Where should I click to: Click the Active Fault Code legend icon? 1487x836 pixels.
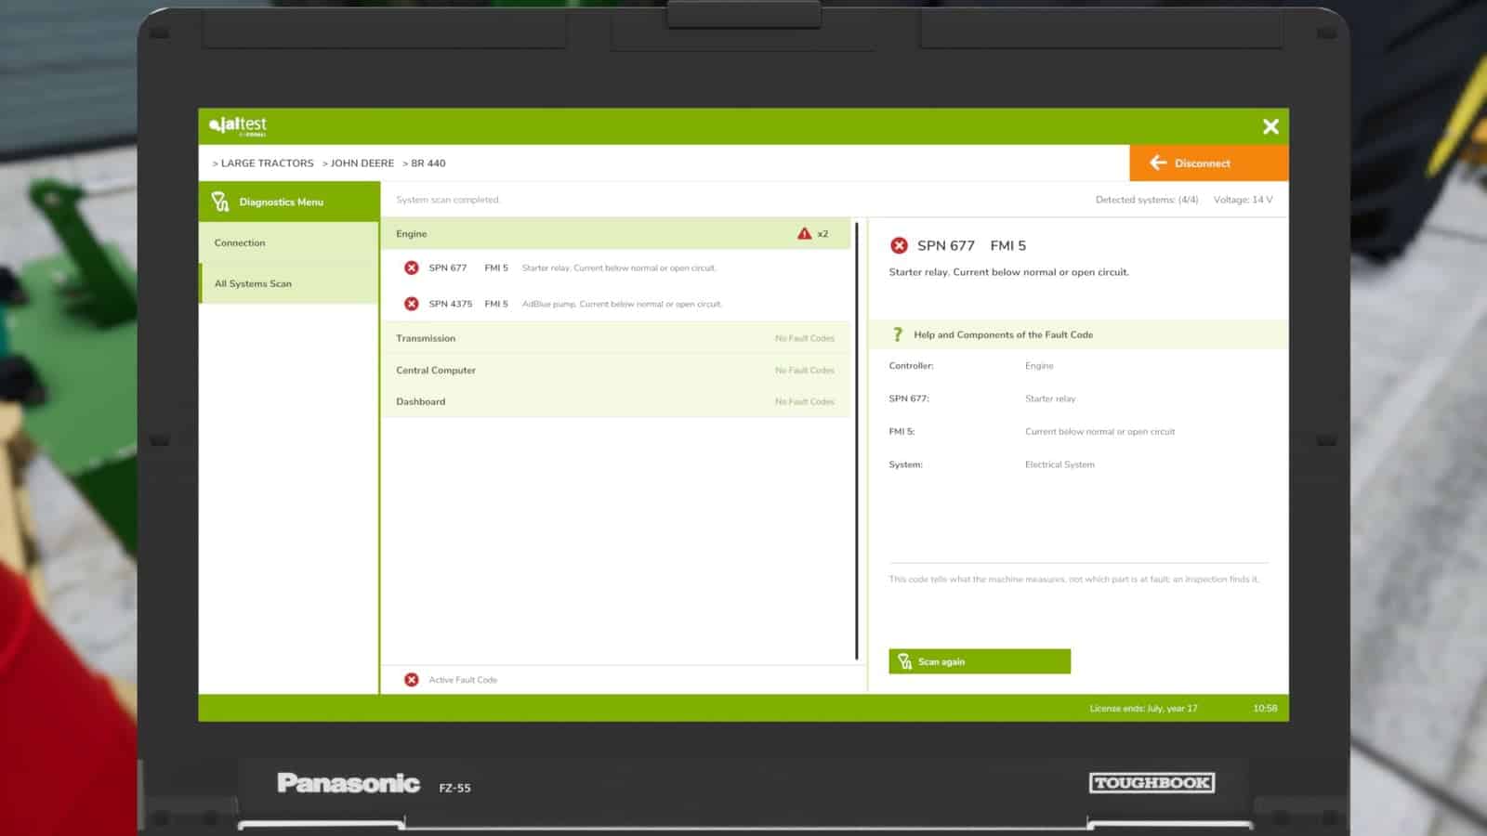point(412,680)
